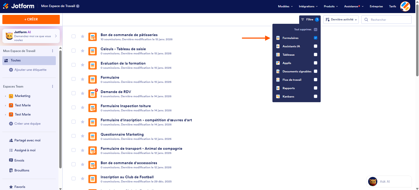
Task: Click the Demande de RDV form icon
Action: 93,94
